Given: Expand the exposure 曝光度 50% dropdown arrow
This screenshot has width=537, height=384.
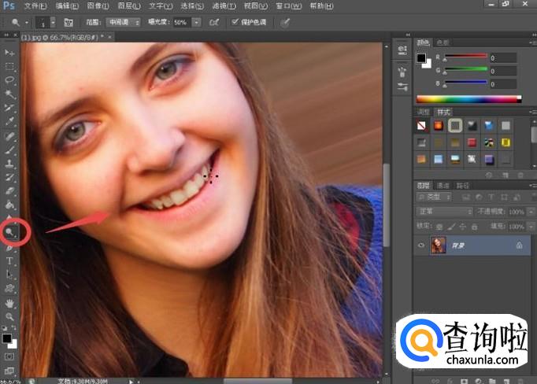Looking at the screenshot, I should [x=196, y=22].
